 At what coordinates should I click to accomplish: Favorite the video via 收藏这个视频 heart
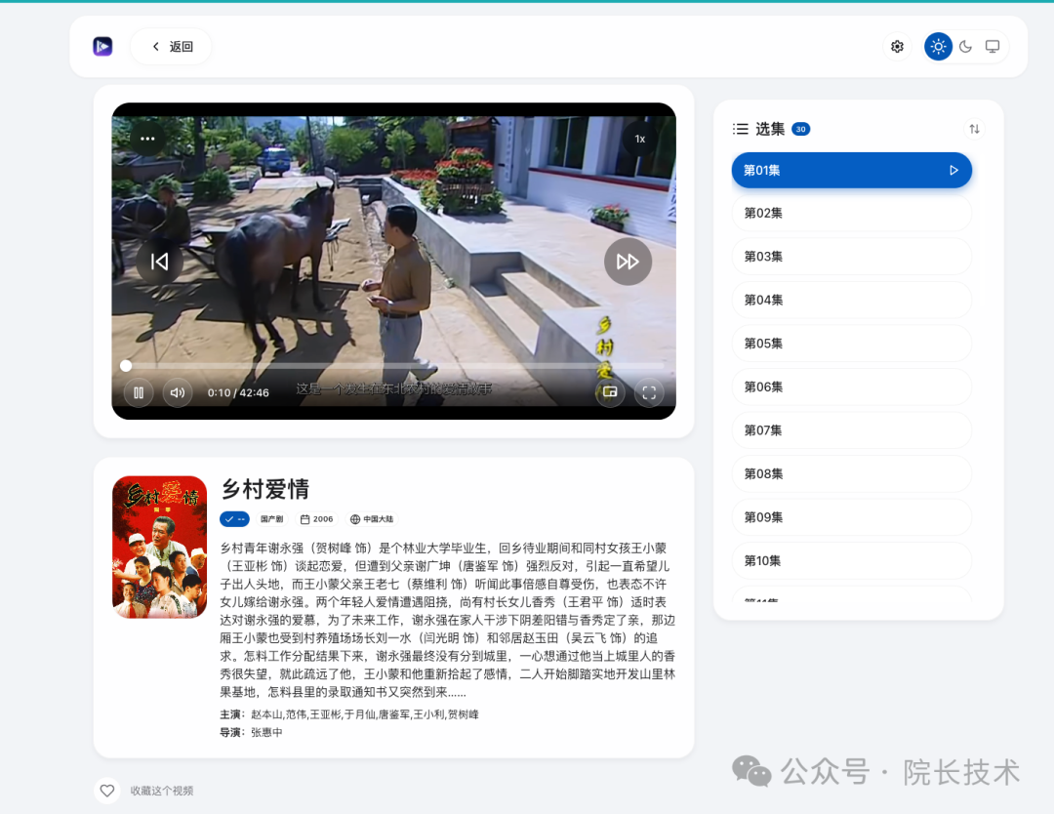click(107, 791)
